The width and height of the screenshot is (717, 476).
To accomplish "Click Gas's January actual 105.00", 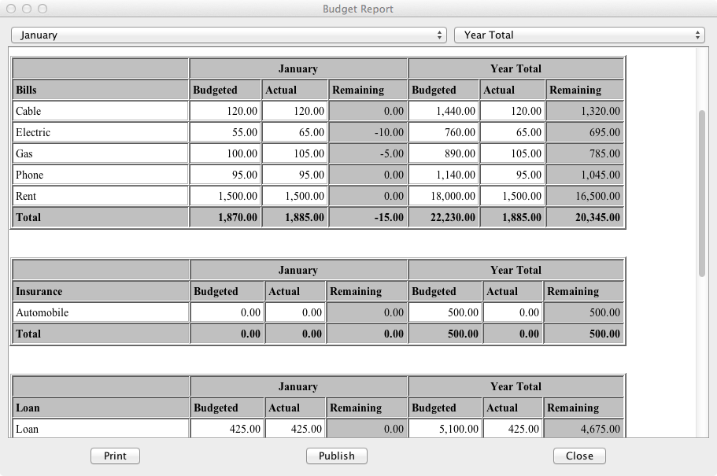I will 295,153.
